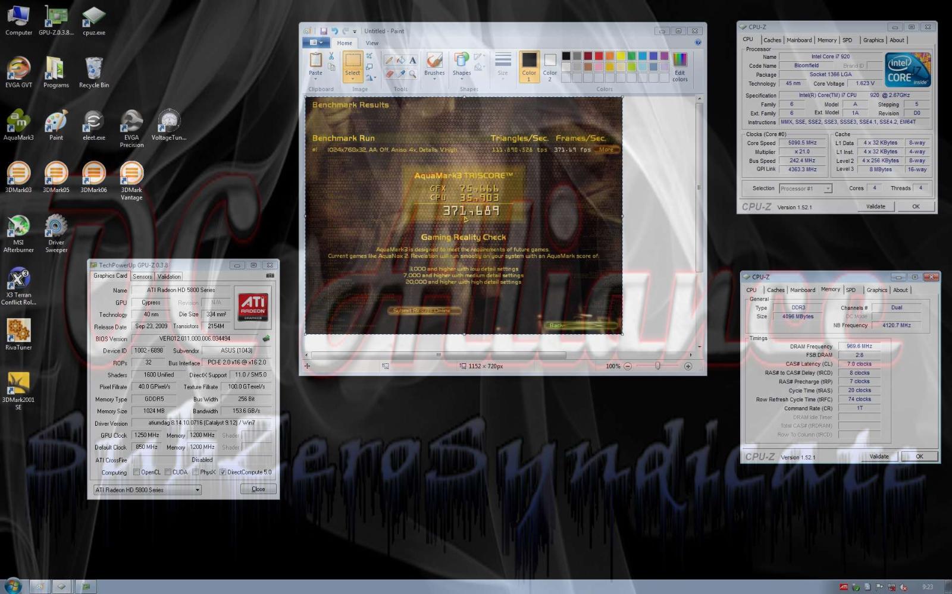952x594 pixels.
Task: Open MSI Afterburner desktop icon
Action: tap(18, 234)
